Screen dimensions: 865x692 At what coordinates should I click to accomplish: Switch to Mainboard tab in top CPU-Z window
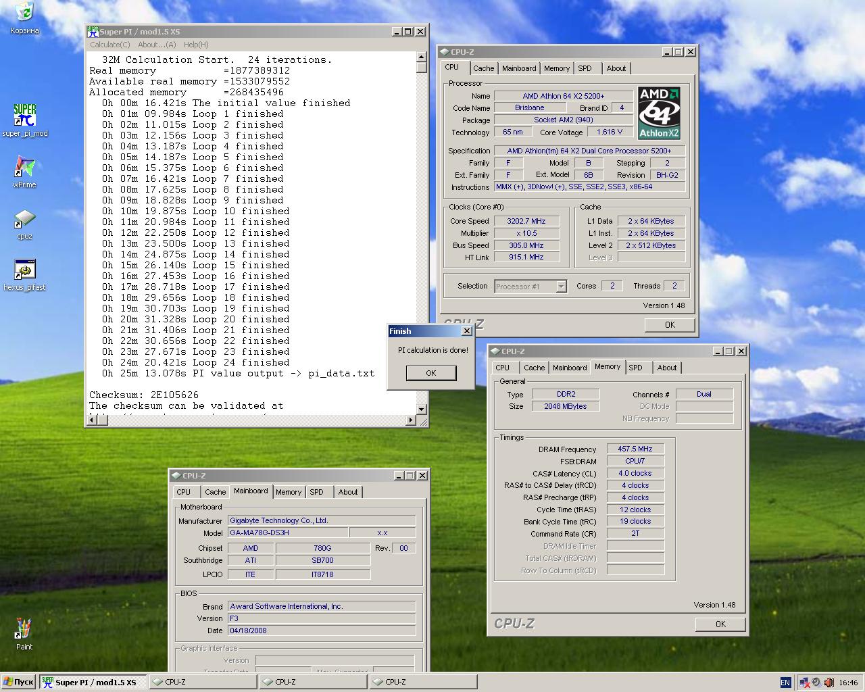click(519, 68)
